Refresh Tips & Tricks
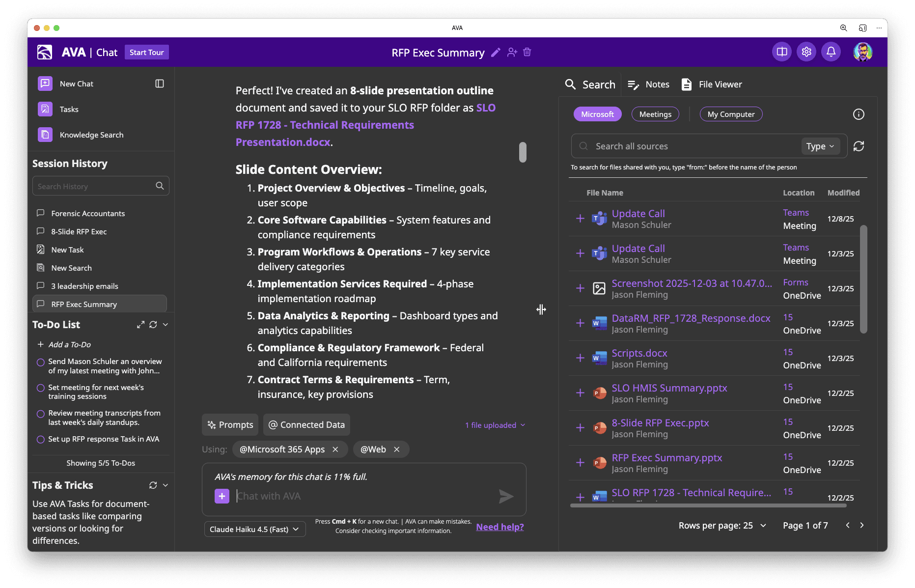915x588 pixels. tap(153, 485)
